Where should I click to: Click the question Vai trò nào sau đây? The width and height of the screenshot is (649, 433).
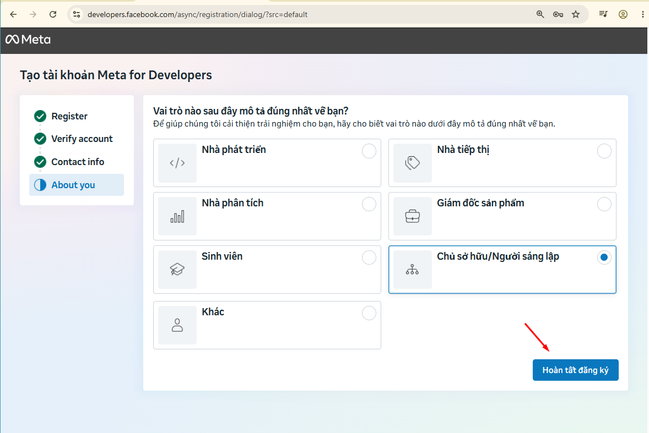(251, 111)
